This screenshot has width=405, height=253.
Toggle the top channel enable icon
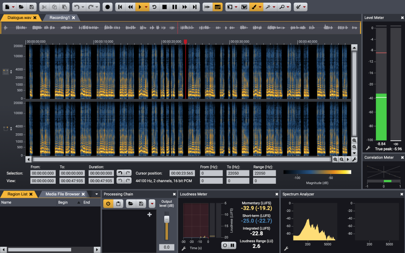6,72
